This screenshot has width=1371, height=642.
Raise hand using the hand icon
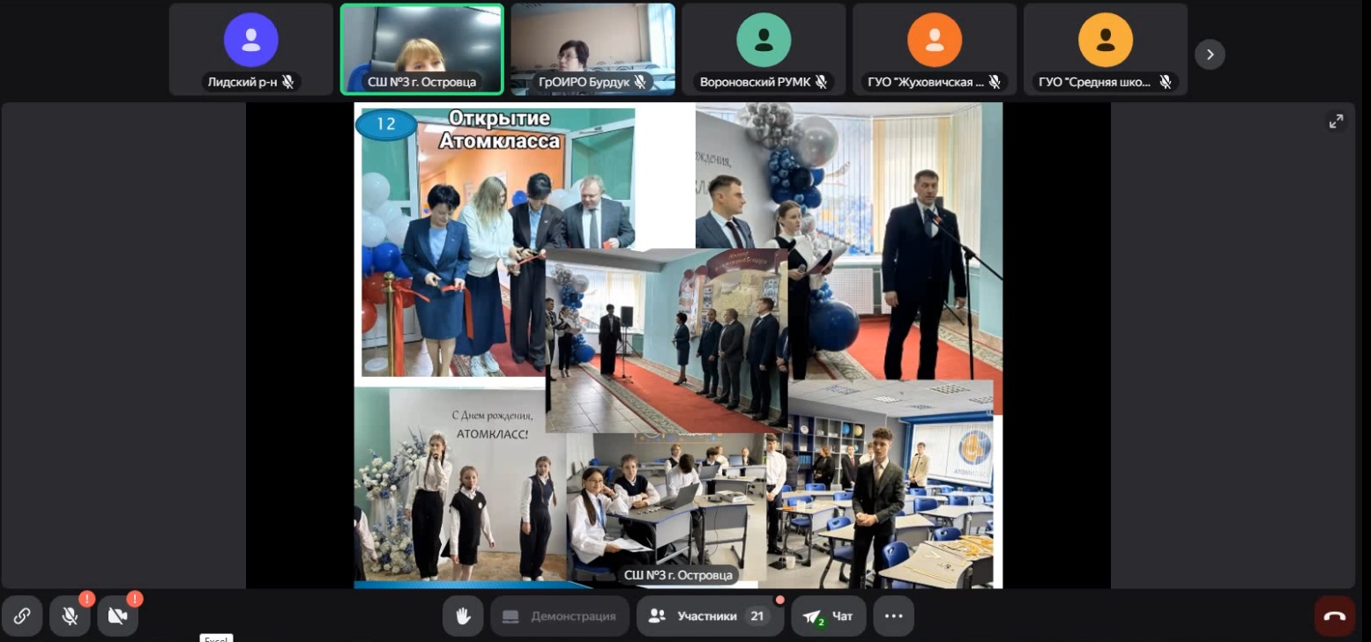[464, 616]
